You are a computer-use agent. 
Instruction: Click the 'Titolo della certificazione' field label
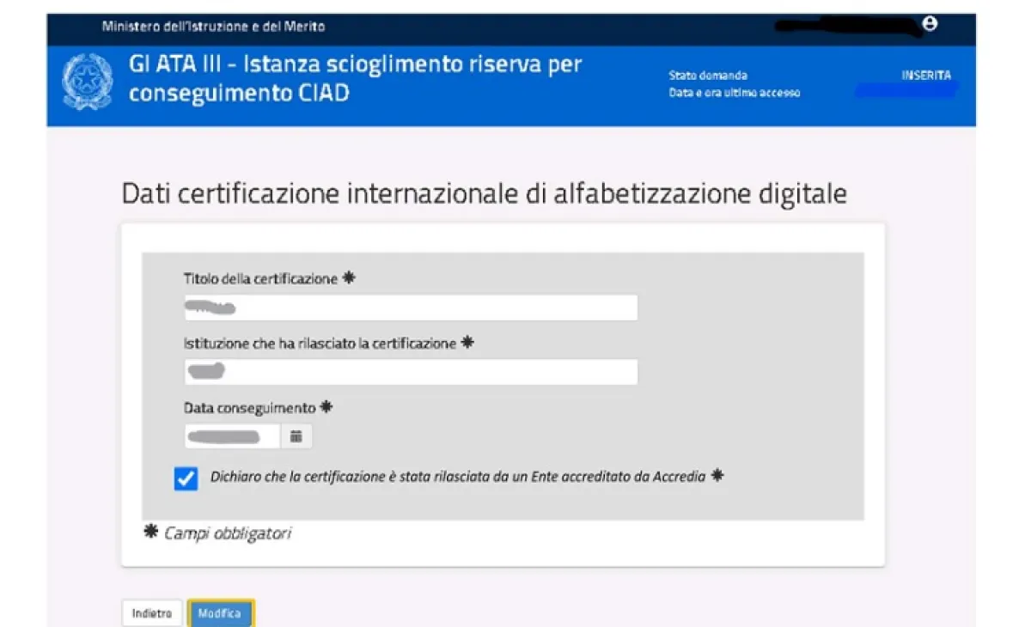pos(260,279)
